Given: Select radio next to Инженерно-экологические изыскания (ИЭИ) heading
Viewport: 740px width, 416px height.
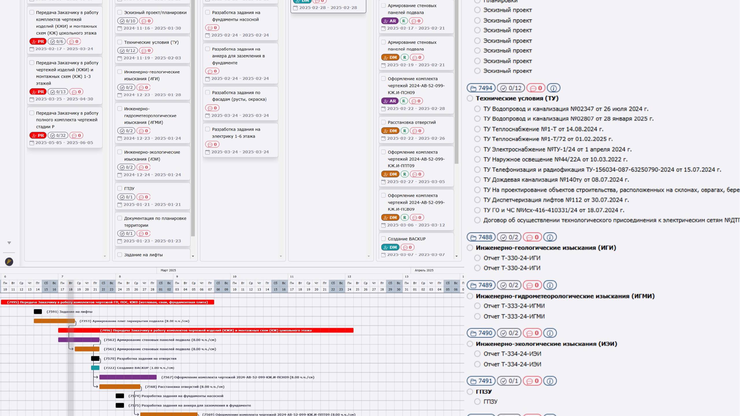Looking at the screenshot, I should tap(470, 344).
